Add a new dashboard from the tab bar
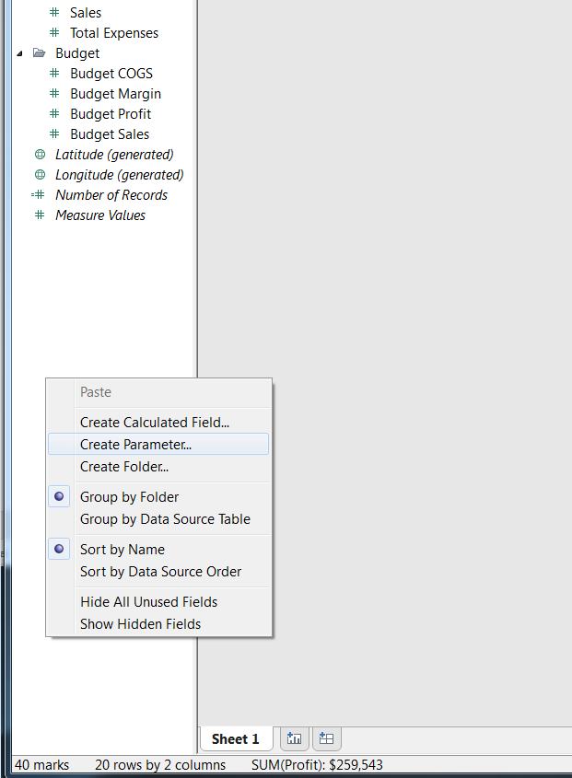The image size is (572, 778). (x=326, y=738)
